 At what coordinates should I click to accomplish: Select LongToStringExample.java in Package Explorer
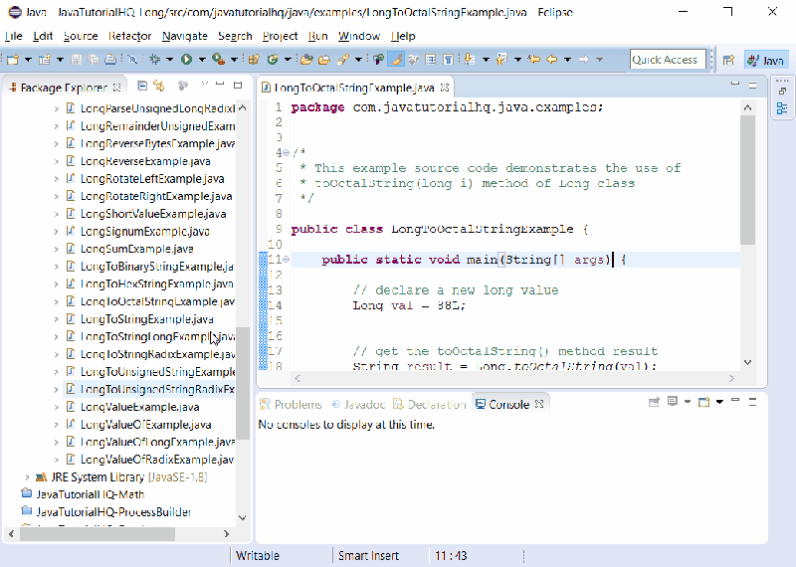pyautogui.click(x=146, y=319)
